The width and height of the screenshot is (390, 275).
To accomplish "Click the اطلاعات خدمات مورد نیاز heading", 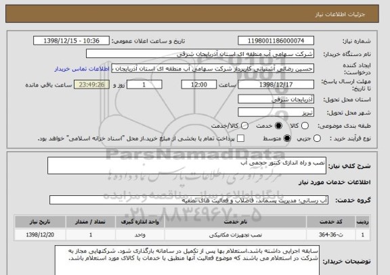I will (334, 182).
